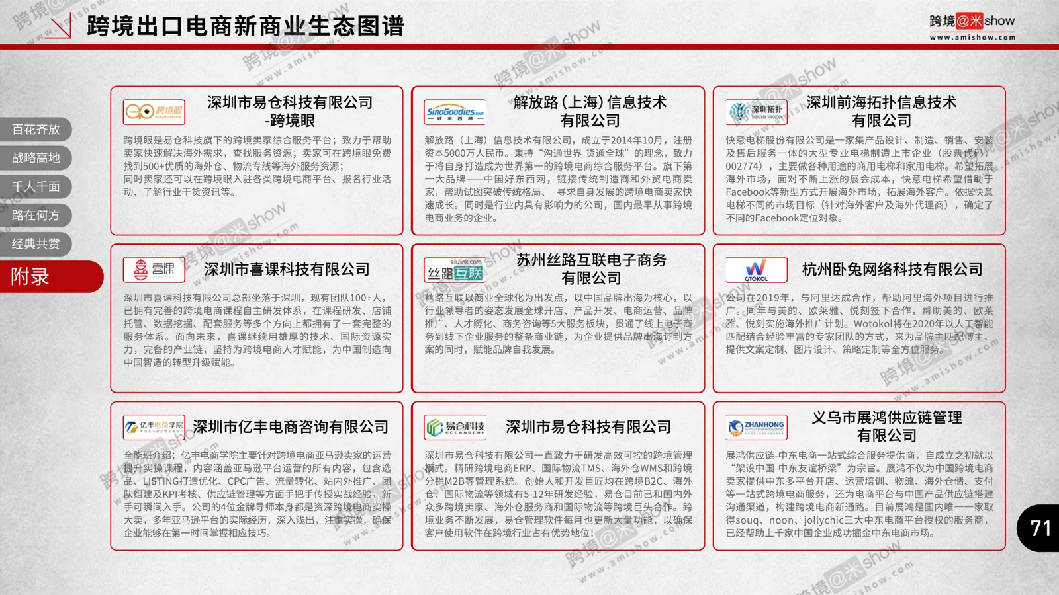Viewport: 1059px width, 595px height.
Task: Click heading 杭州卧兔网络科技有限公司
Action: 892,269
